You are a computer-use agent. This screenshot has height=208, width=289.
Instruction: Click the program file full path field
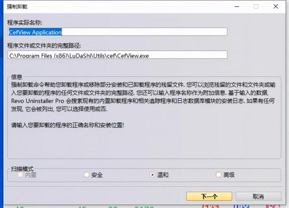coord(118,55)
